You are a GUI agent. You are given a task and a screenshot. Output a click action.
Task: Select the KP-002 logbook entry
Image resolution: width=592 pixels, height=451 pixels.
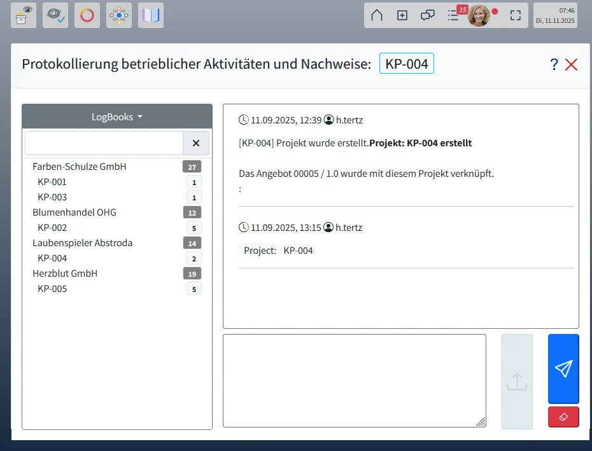[52, 227]
